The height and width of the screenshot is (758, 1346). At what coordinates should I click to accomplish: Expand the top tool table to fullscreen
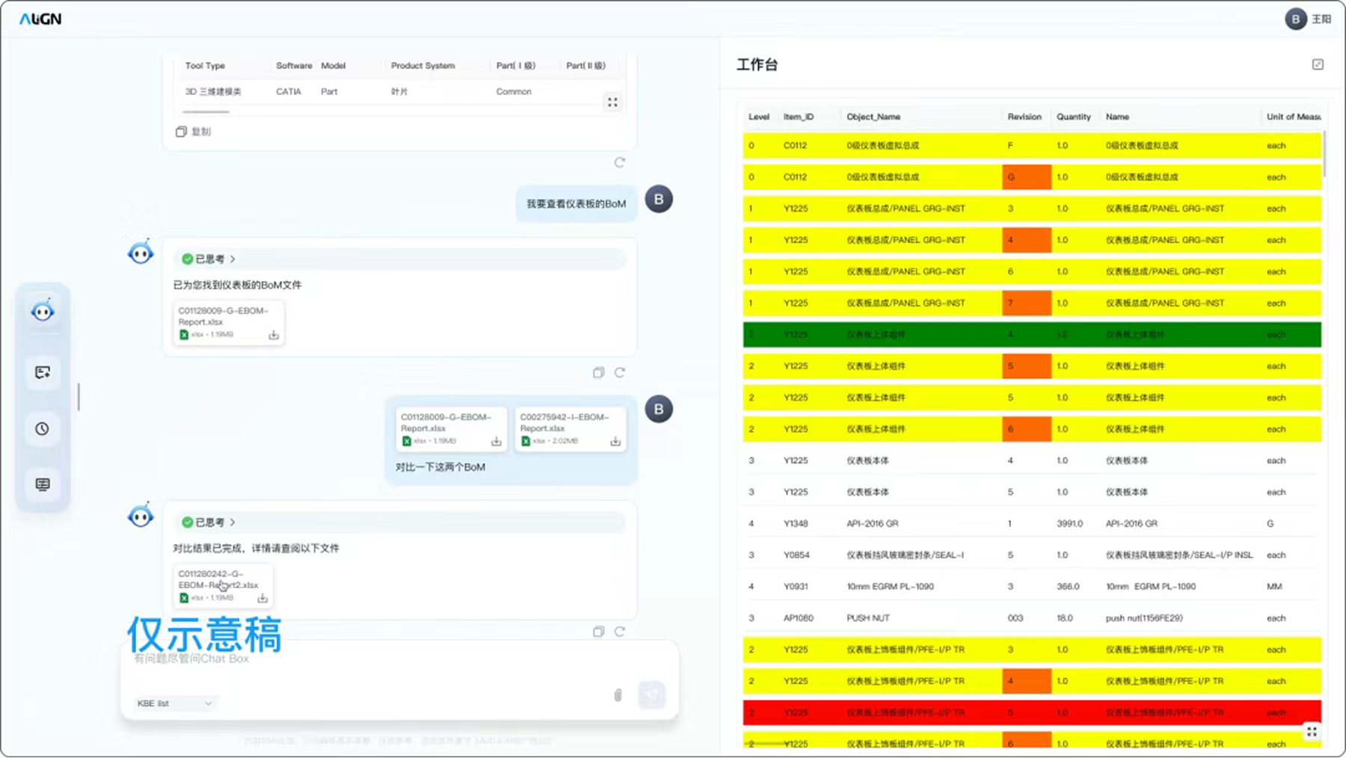[x=612, y=102]
